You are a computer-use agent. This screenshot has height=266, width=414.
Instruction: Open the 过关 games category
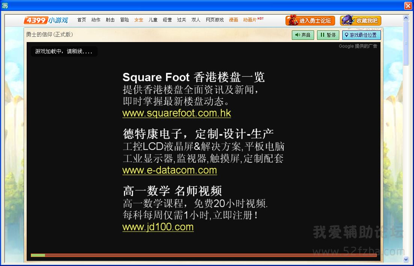(181, 20)
